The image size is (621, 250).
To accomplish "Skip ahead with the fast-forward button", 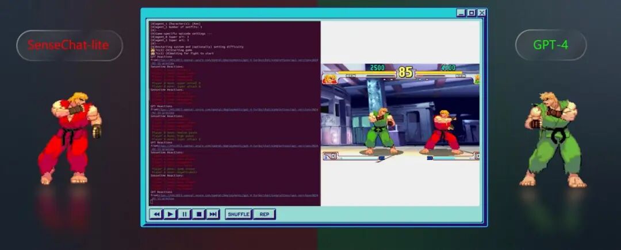I will coord(213,214).
